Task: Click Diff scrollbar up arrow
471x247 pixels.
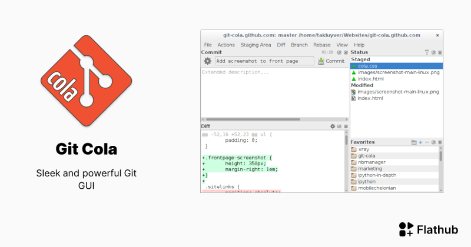Action: (346, 132)
